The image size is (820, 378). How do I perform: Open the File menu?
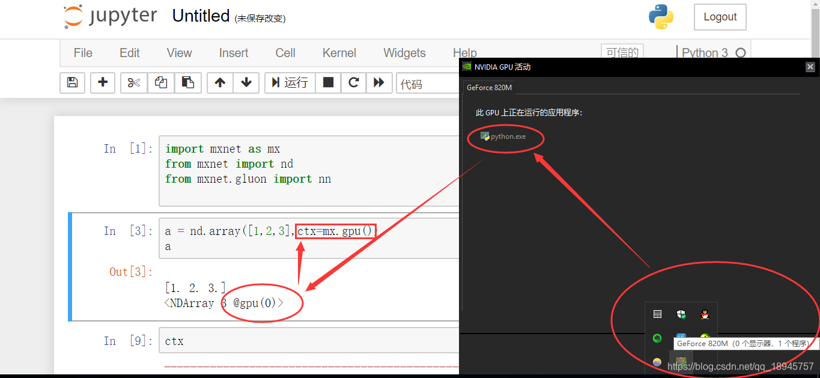83,53
